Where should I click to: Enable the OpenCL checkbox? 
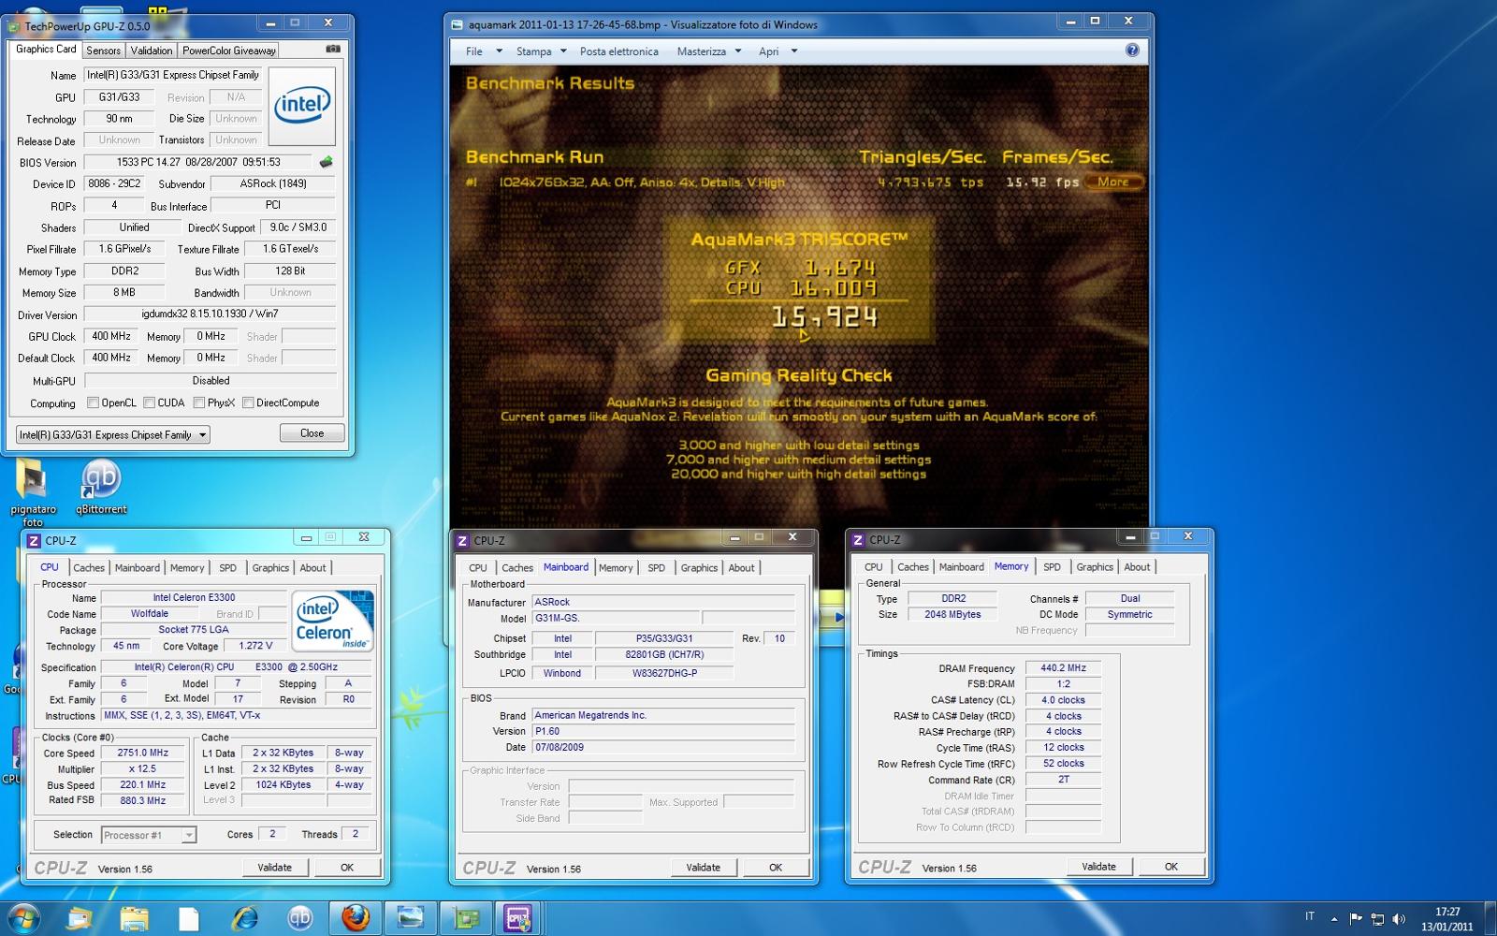[93, 402]
